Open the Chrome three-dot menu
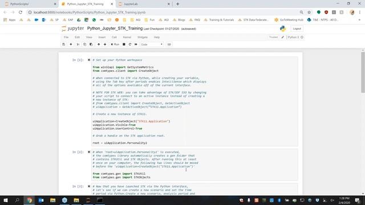365x205 pixels. click(360, 13)
